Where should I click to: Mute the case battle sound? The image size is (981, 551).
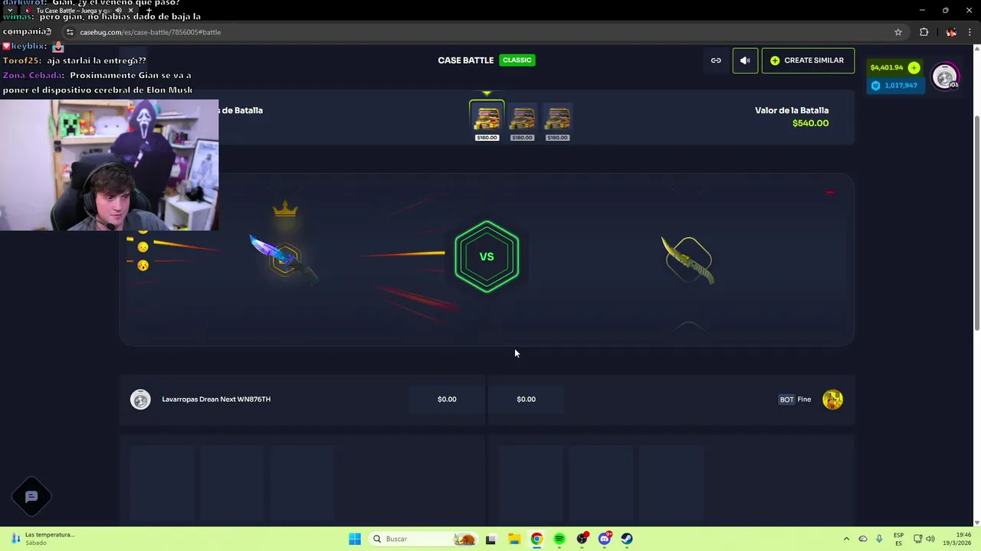[x=745, y=60]
